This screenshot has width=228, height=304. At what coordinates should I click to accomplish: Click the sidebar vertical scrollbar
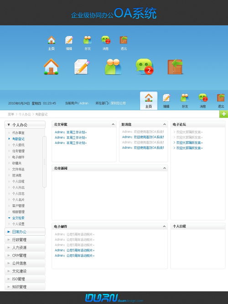pyautogui.click(x=44, y=162)
